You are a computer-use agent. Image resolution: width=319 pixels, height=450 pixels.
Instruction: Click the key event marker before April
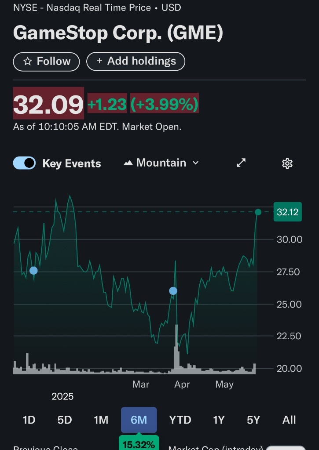(173, 291)
